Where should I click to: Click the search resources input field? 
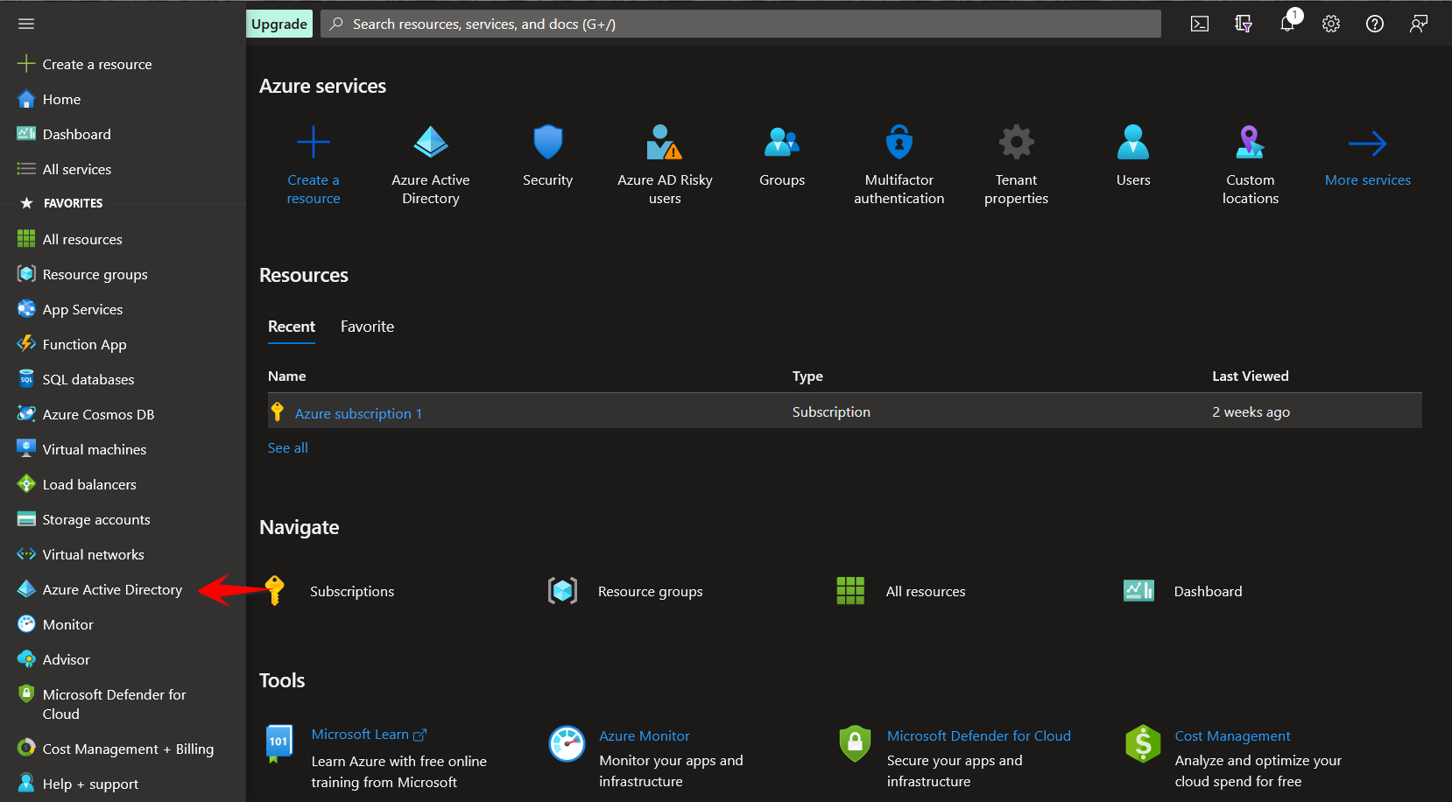pyautogui.click(x=741, y=24)
